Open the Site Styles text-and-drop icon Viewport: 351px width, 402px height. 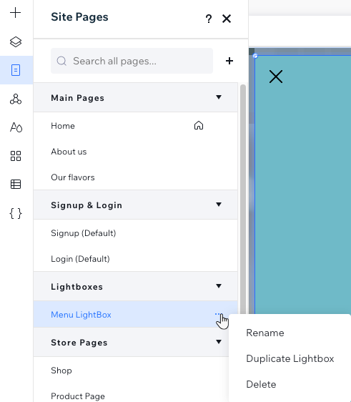click(x=16, y=127)
